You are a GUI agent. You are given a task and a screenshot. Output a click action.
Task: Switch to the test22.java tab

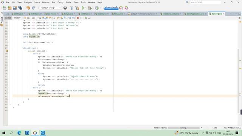pyautogui.click(x=102, y=14)
